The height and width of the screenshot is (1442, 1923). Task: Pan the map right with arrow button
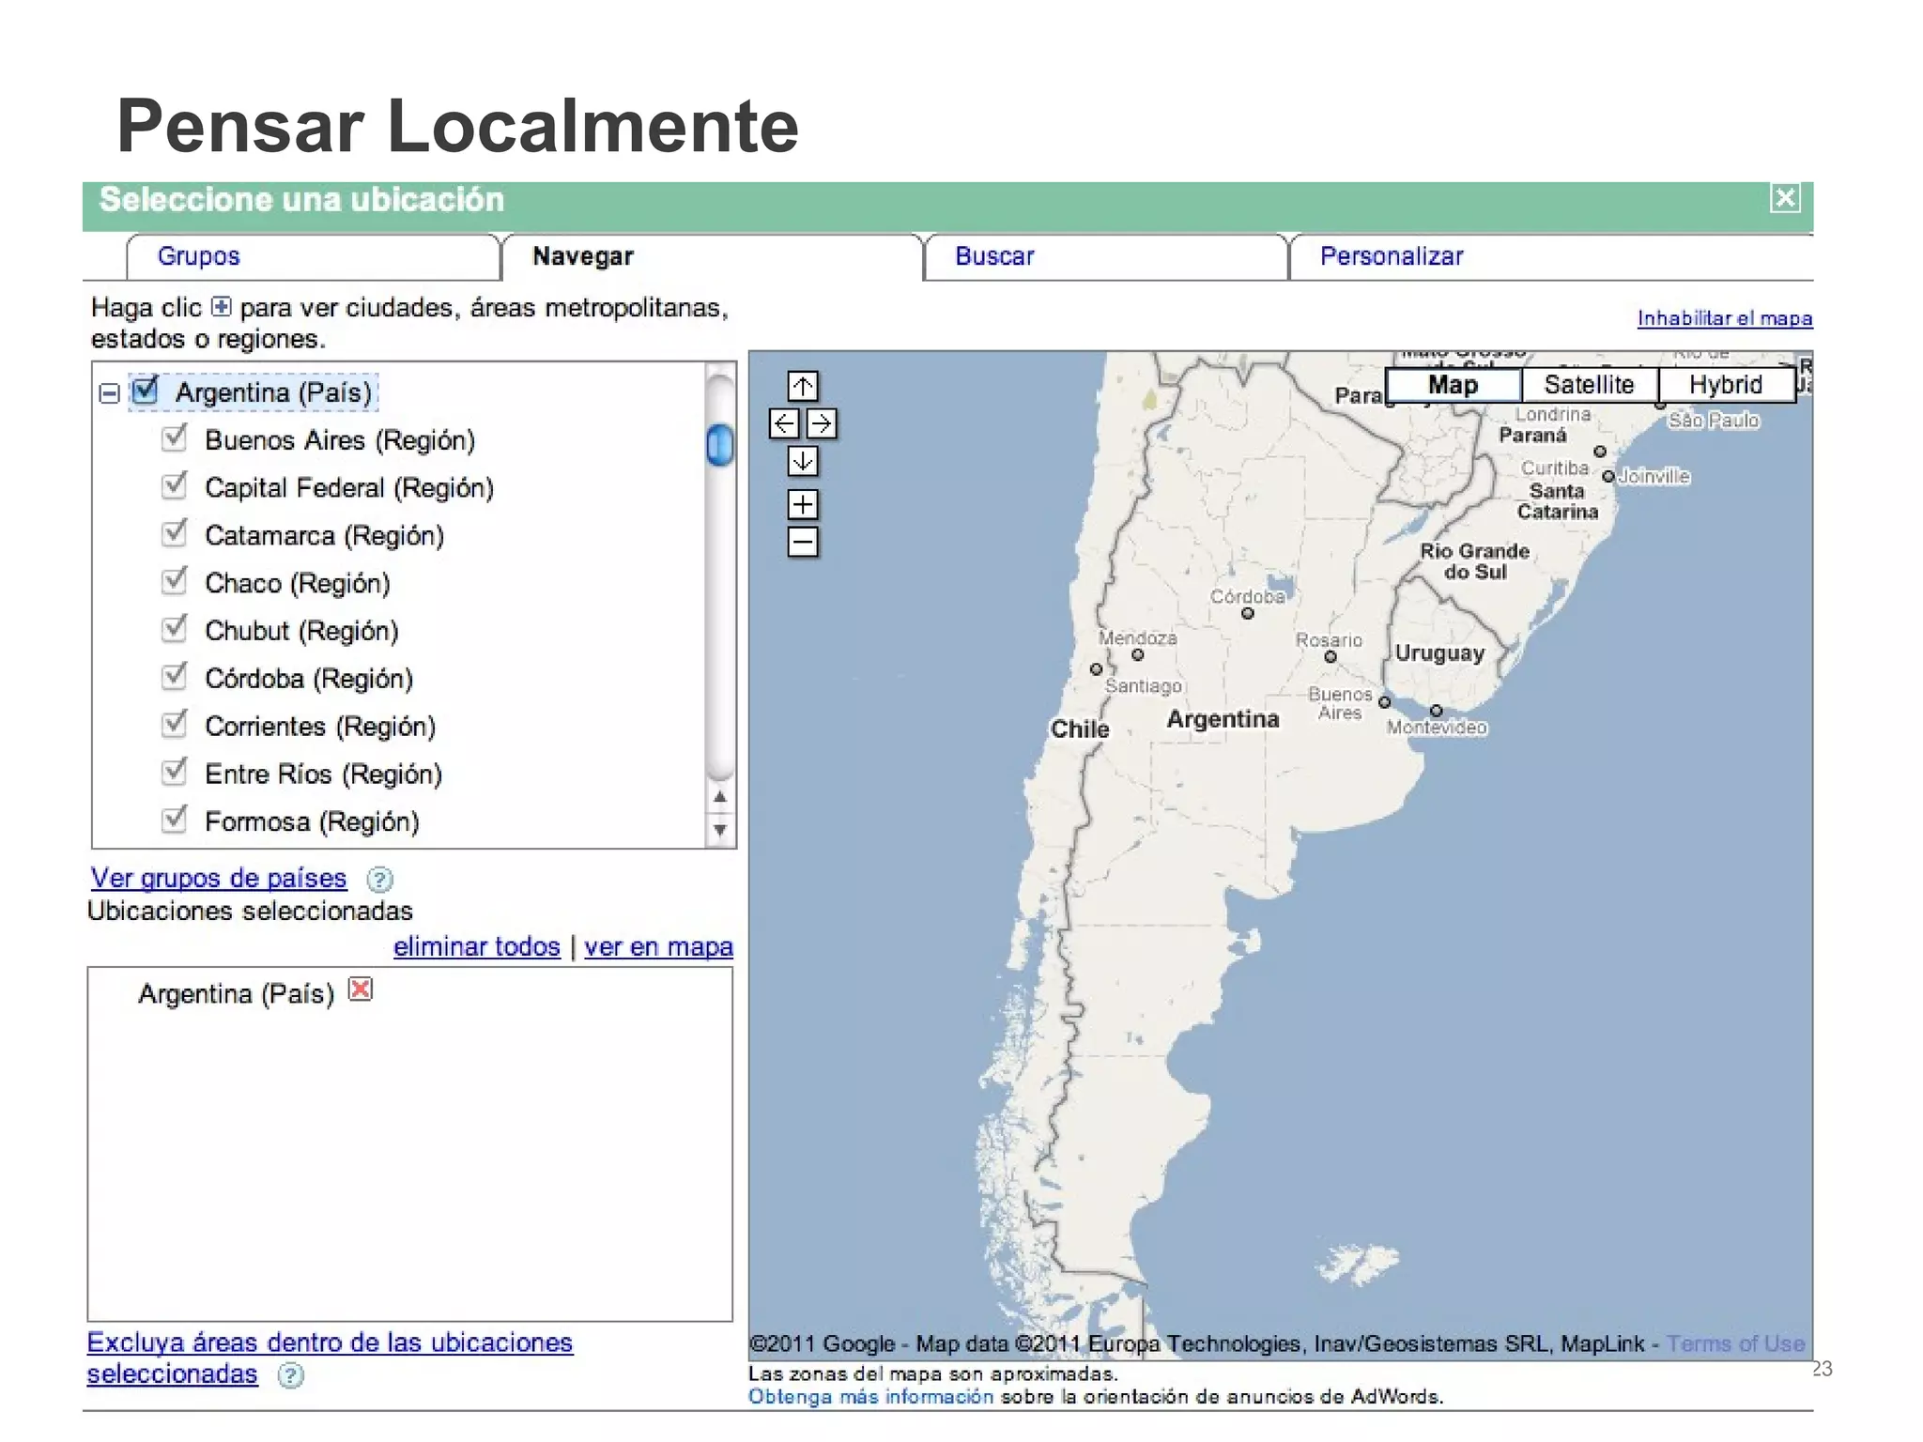pos(822,423)
